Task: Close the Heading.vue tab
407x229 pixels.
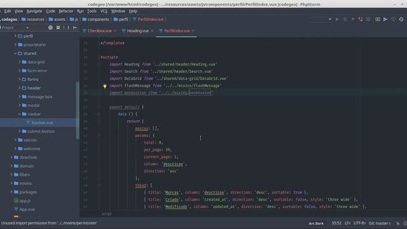Action: click(x=152, y=31)
